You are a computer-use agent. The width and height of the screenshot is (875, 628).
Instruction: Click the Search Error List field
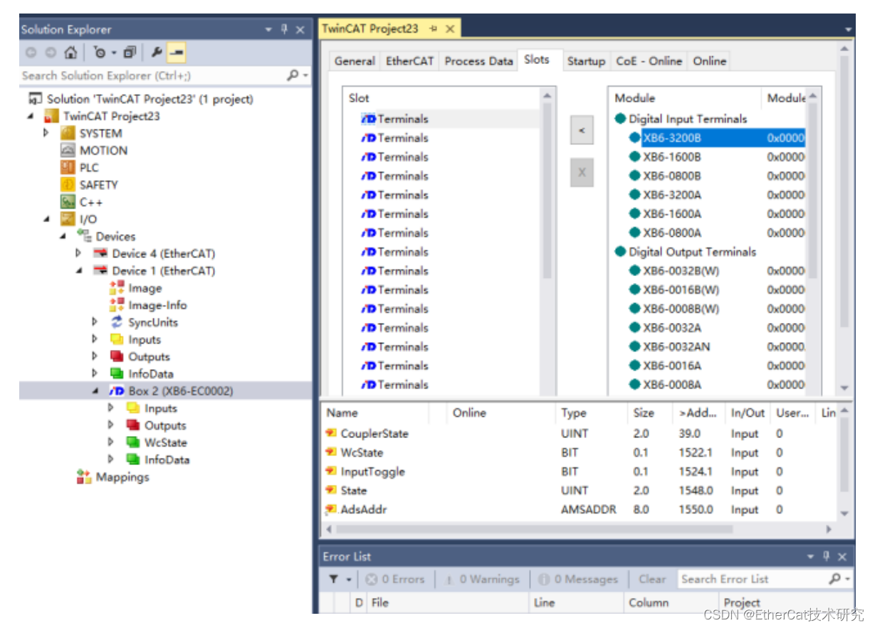(753, 579)
